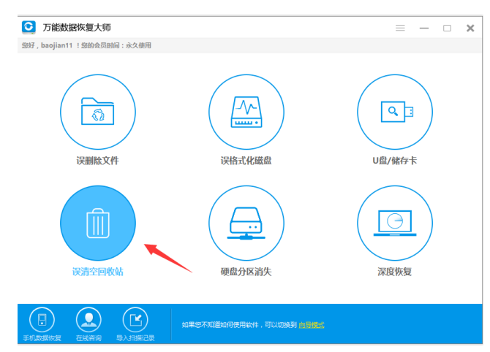This screenshot has width=490, height=352.
Task: Maximize the recovery application window
Action: 447,28
